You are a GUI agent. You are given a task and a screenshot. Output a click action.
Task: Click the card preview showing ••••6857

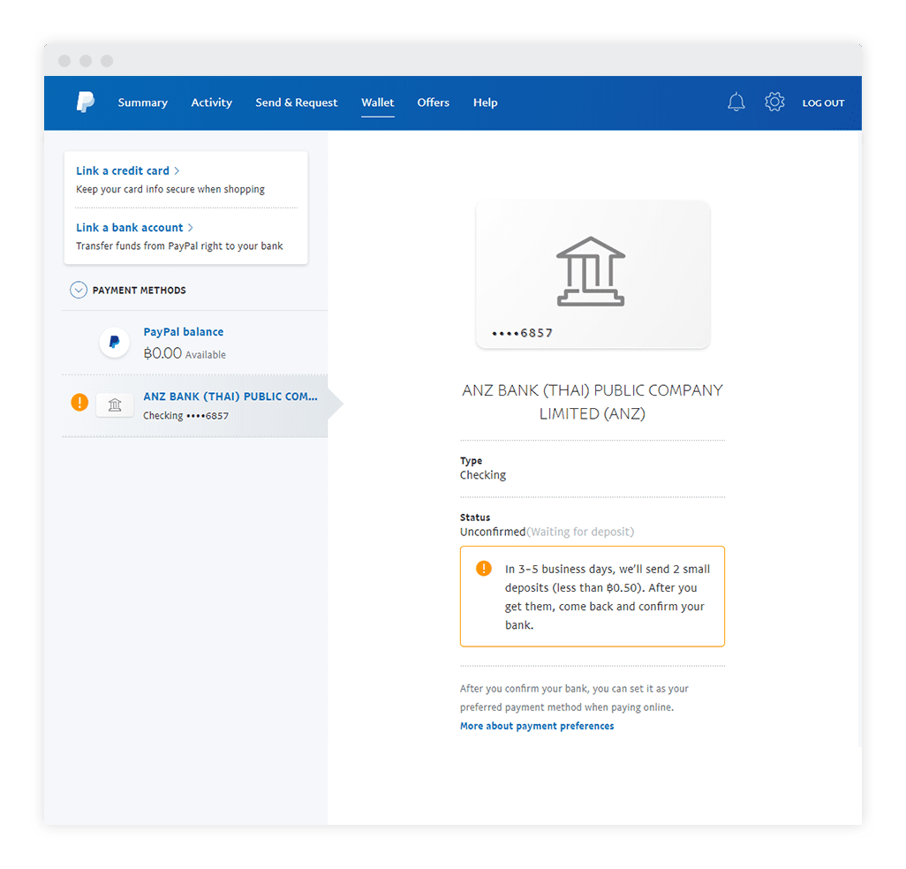(592, 274)
